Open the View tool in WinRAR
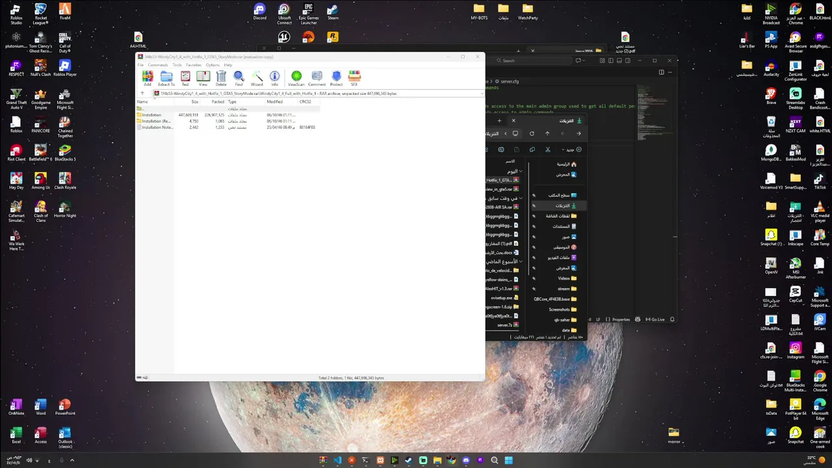Viewport: 832px width, 468px height. click(203, 79)
